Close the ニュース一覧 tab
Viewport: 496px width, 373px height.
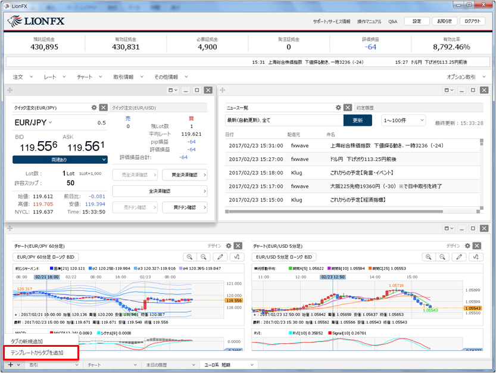[348, 108]
